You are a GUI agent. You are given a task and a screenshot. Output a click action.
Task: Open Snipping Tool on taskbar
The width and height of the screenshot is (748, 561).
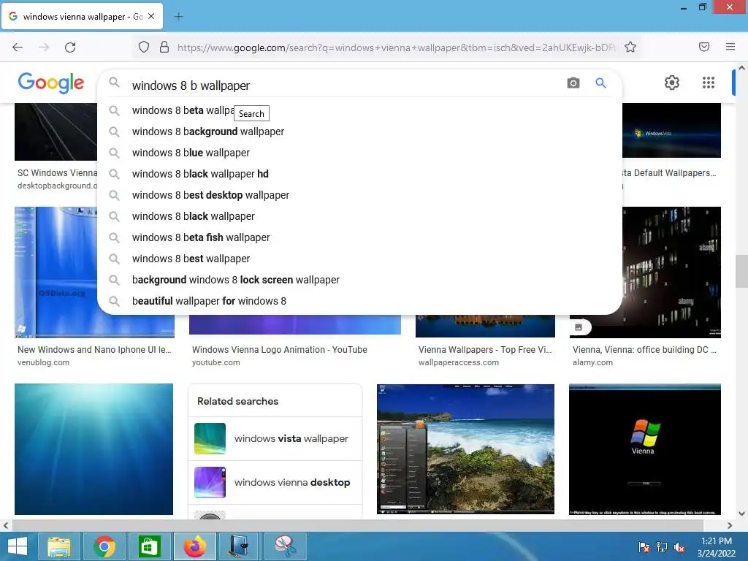coord(286,546)
